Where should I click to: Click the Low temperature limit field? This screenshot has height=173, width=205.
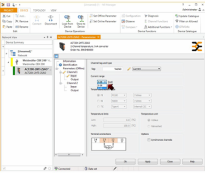(x=117, y=120)
